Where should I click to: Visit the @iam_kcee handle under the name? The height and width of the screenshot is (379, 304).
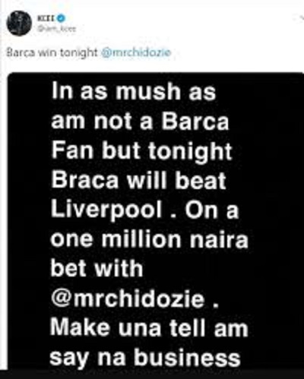57,29
